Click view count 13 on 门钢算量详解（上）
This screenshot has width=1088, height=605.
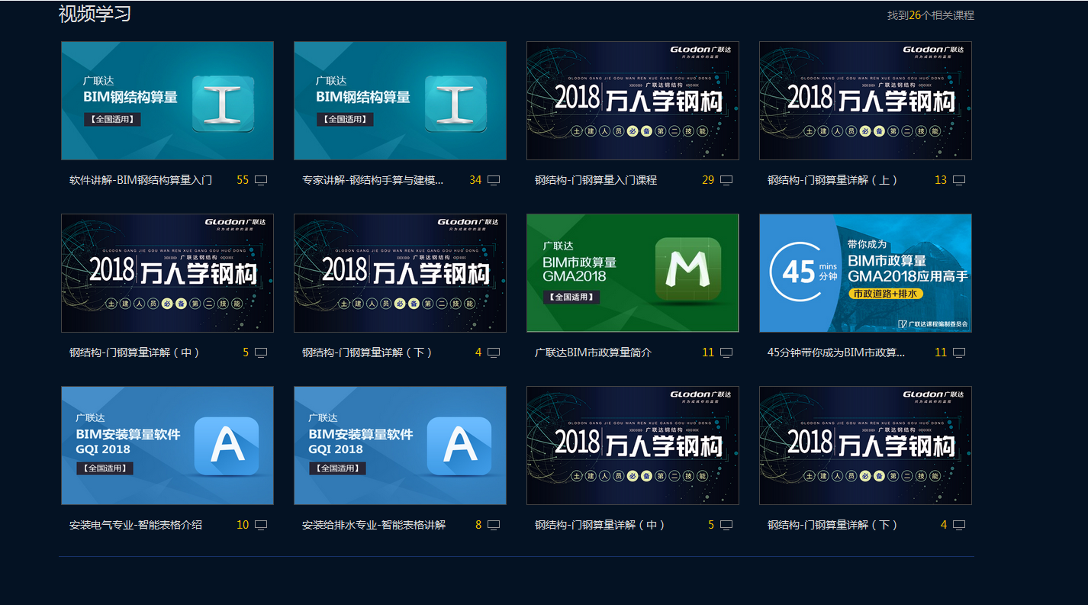click(941, 180)
